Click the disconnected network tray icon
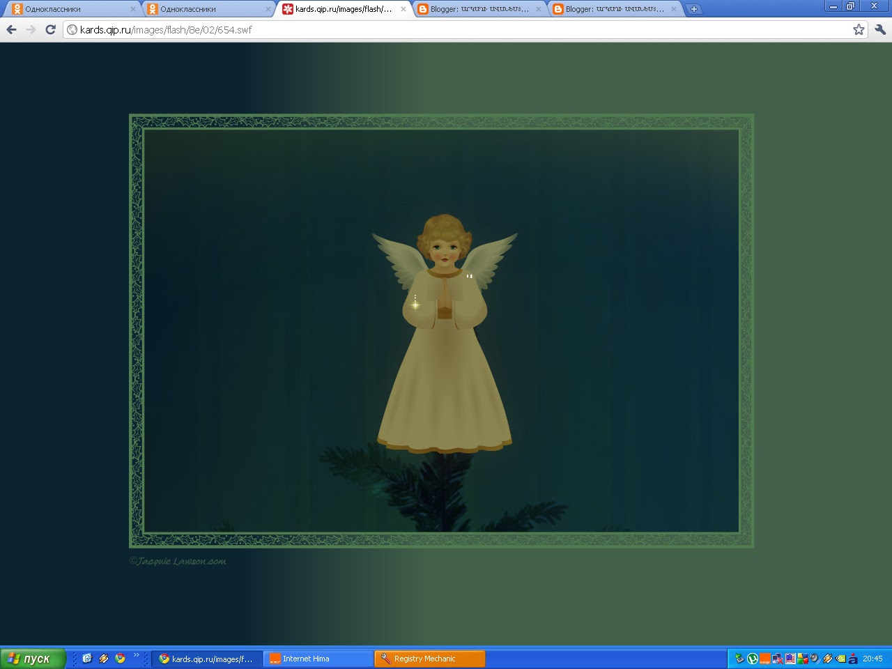Viewport: 892px width, 669px height. click(x=778, y=659)
